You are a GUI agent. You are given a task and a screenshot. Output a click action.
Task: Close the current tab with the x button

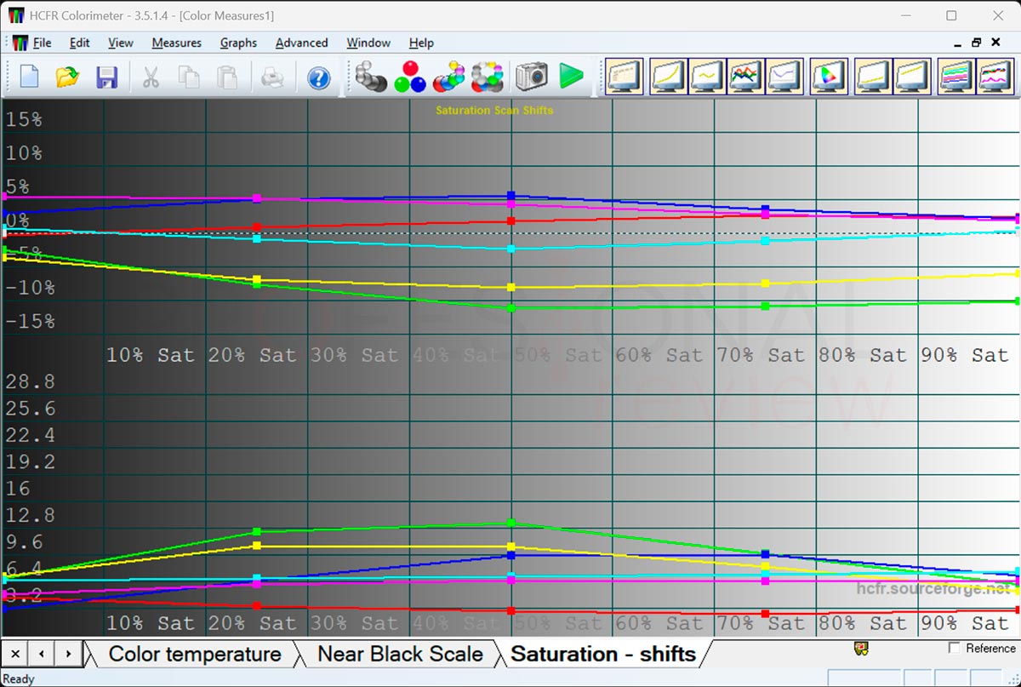pyautogui.click(x=15, y=654)
